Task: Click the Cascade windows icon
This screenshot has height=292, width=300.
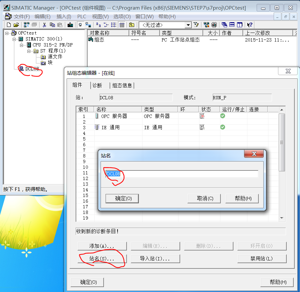Action: [x=224, y=25]
